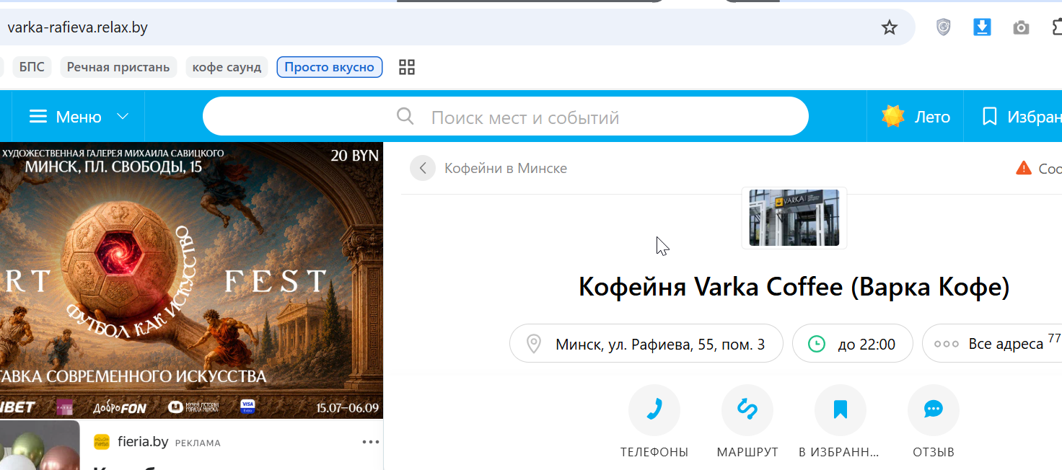Click the ОТЗЫВ chat bubble icon
1062x470 pixels.
[934, 410]
